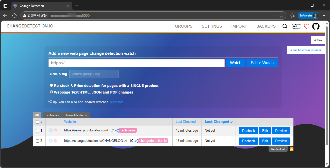Check the checkbox for watch 2
This screenshot has height=168, width=330.
38,141
